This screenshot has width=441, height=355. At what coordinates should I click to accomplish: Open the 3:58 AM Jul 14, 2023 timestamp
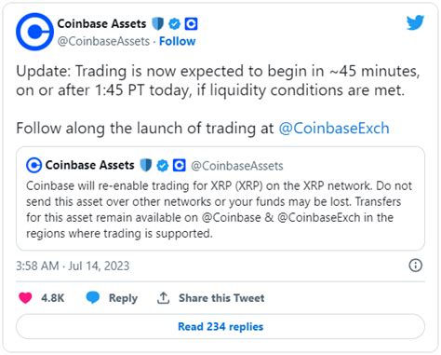pyautogui.click(x=73, y=266)
